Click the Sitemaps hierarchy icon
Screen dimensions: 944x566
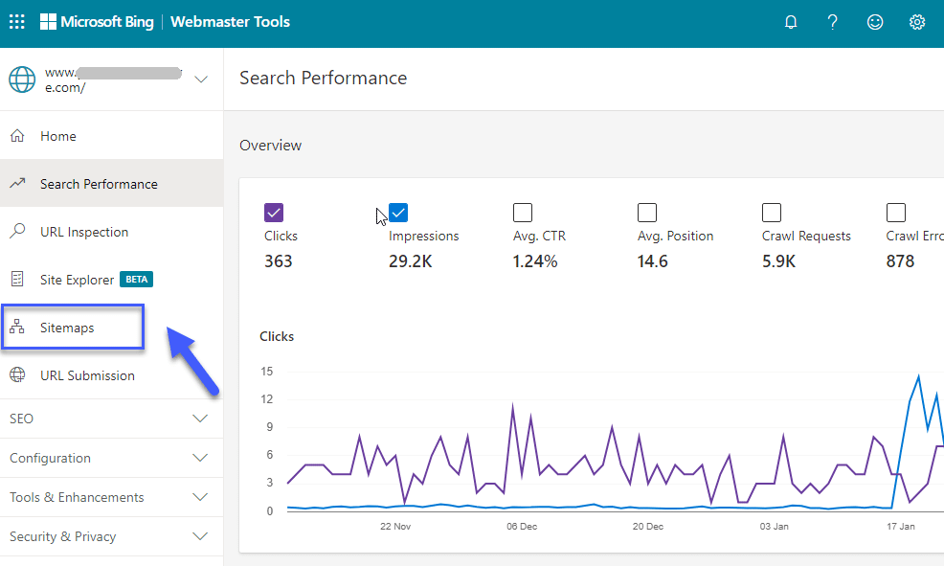point(17,328)
